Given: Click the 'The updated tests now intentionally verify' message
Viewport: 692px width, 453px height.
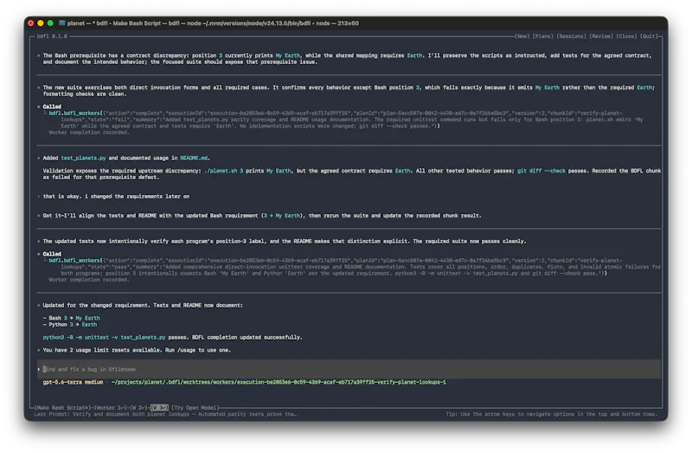Looking at the screenshot, I should point(285,242).
